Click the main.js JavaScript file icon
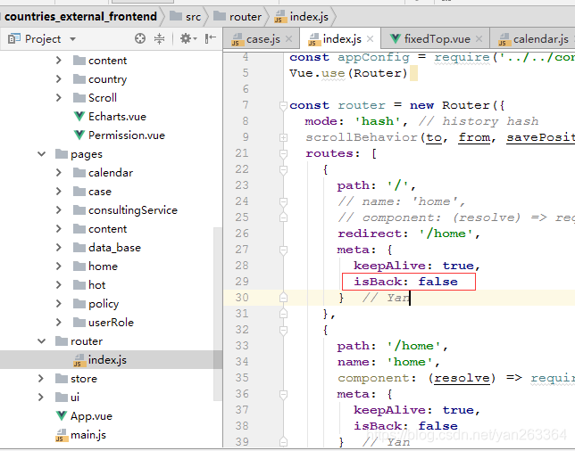Viewport: 575px width, 451px height. [x=61, y=435]
